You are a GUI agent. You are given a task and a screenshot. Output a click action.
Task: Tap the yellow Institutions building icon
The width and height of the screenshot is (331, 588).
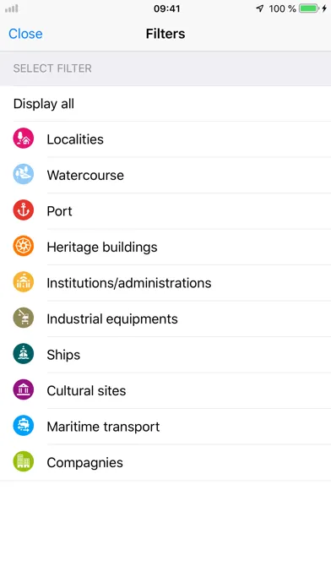[24, 282]
